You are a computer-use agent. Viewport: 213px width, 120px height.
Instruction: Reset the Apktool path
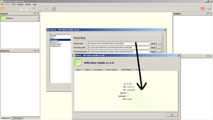pos(153,43)
